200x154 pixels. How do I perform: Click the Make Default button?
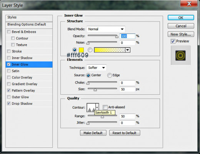click(93, 133)
